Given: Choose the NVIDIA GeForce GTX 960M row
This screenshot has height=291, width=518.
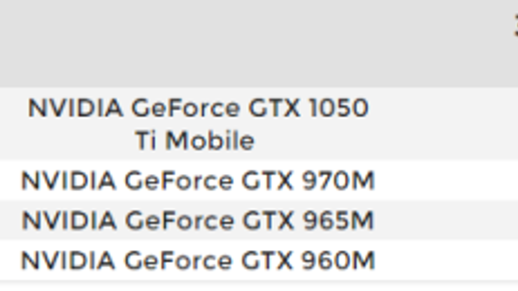Looking at the screenshot, I should (x=197, y=261).
